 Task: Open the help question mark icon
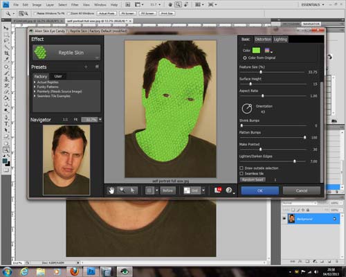[x=229, y=190]
